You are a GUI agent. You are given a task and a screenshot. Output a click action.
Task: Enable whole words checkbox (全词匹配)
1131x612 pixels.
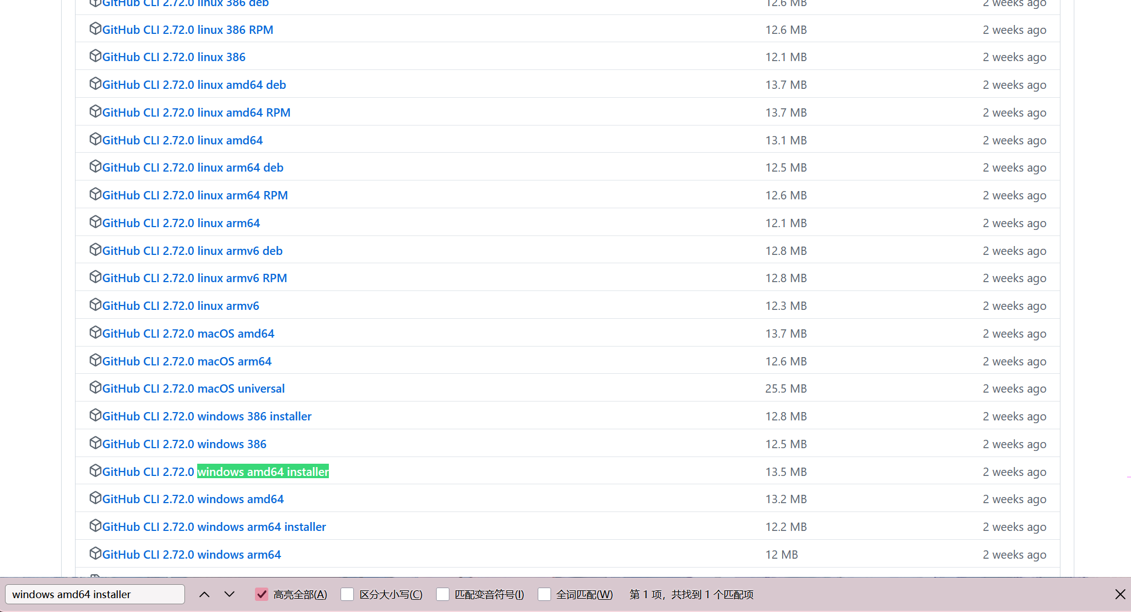544,594
